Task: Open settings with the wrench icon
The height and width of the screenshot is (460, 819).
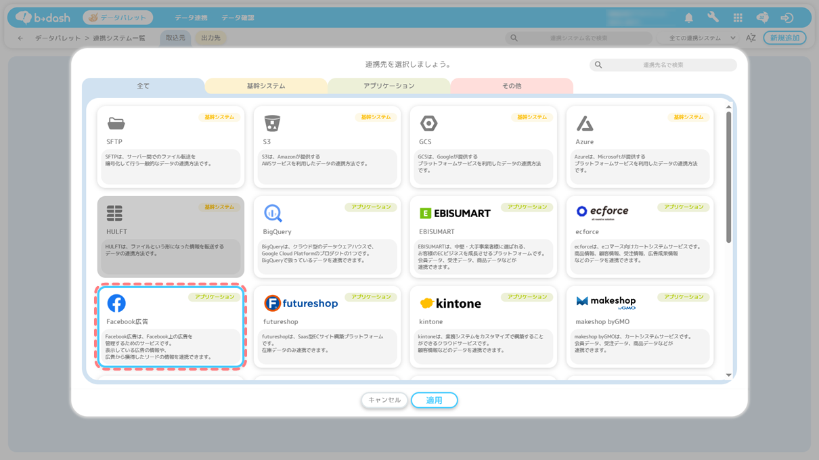Action: pos(713,18)
